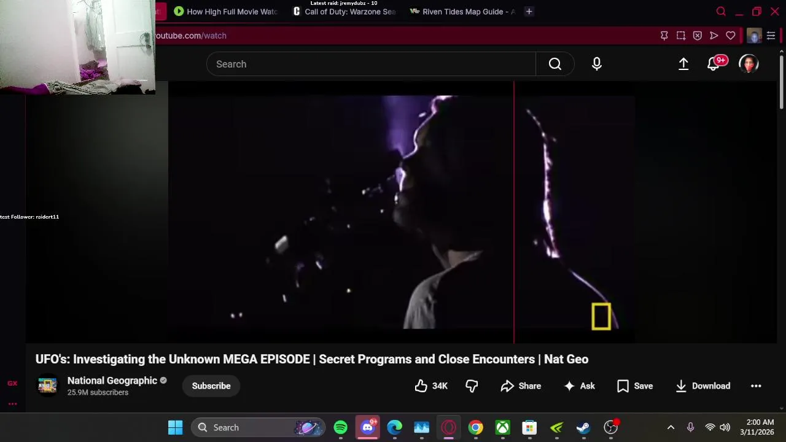Switch to Call of Duty Warzone tab
Image resolution: width=786 pixels, height=442 pixels.
(344, 12)
